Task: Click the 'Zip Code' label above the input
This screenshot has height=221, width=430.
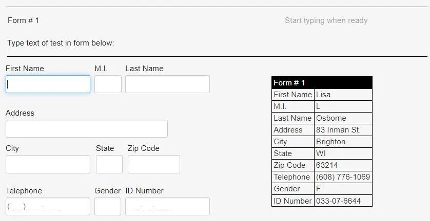Action: click(x=144, y=148)
